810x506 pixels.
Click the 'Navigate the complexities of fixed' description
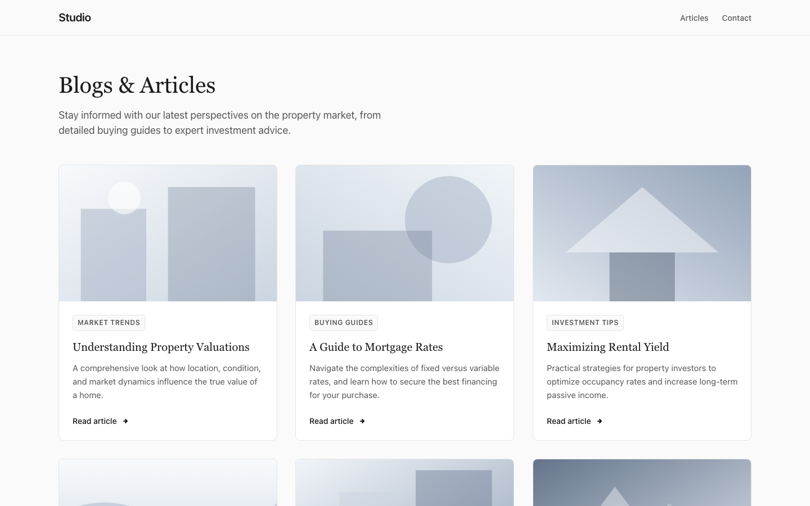404,382
